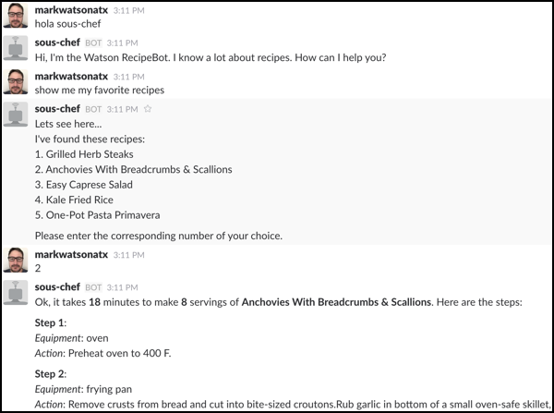Click sous-chef bot avatar on the steps message

tap(16, 293)
